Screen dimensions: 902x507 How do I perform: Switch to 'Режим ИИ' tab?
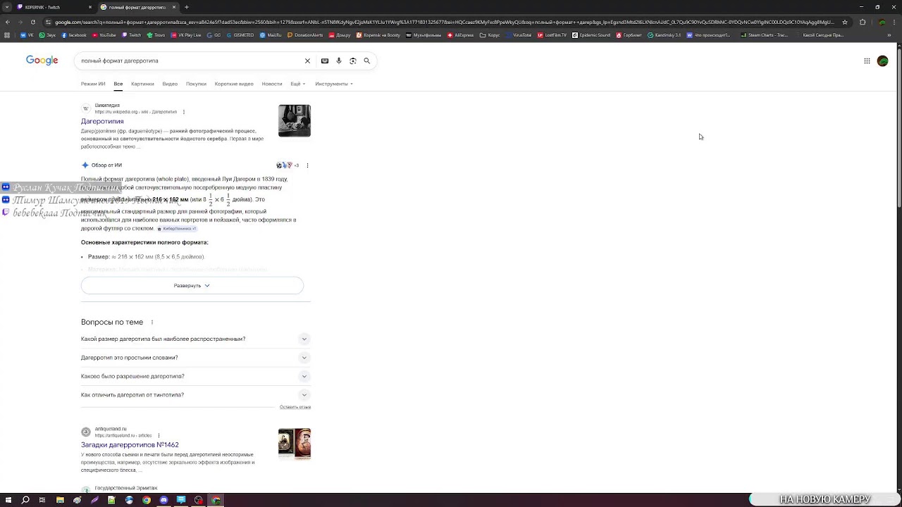[93, 84]
